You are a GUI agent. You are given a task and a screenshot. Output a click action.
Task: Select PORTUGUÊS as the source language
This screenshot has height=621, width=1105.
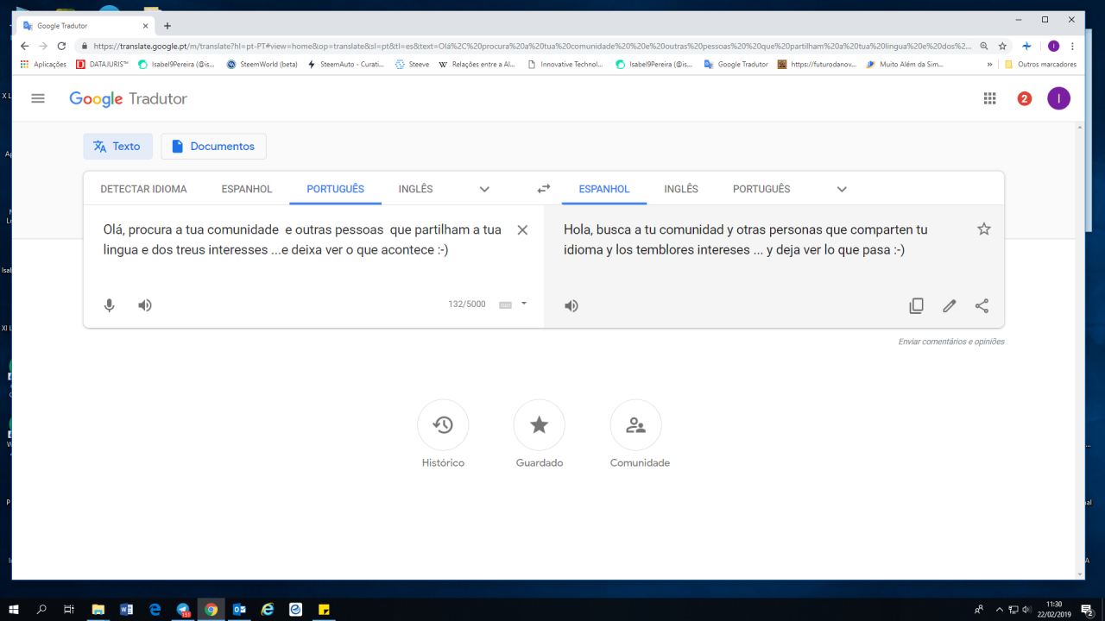click(336, 189)
